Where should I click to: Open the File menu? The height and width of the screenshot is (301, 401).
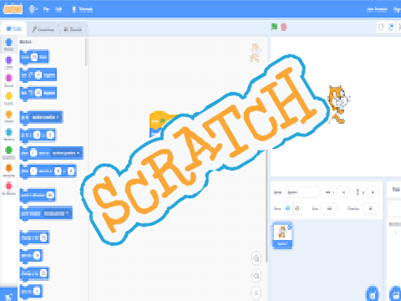point(46,9)
